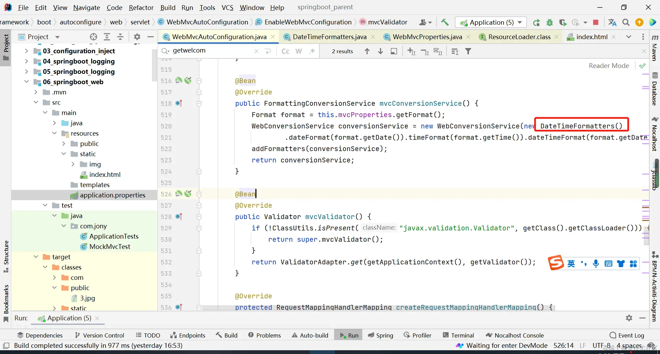Collapse the target folder
Screen dimensions: 660x354
point(36,257)
